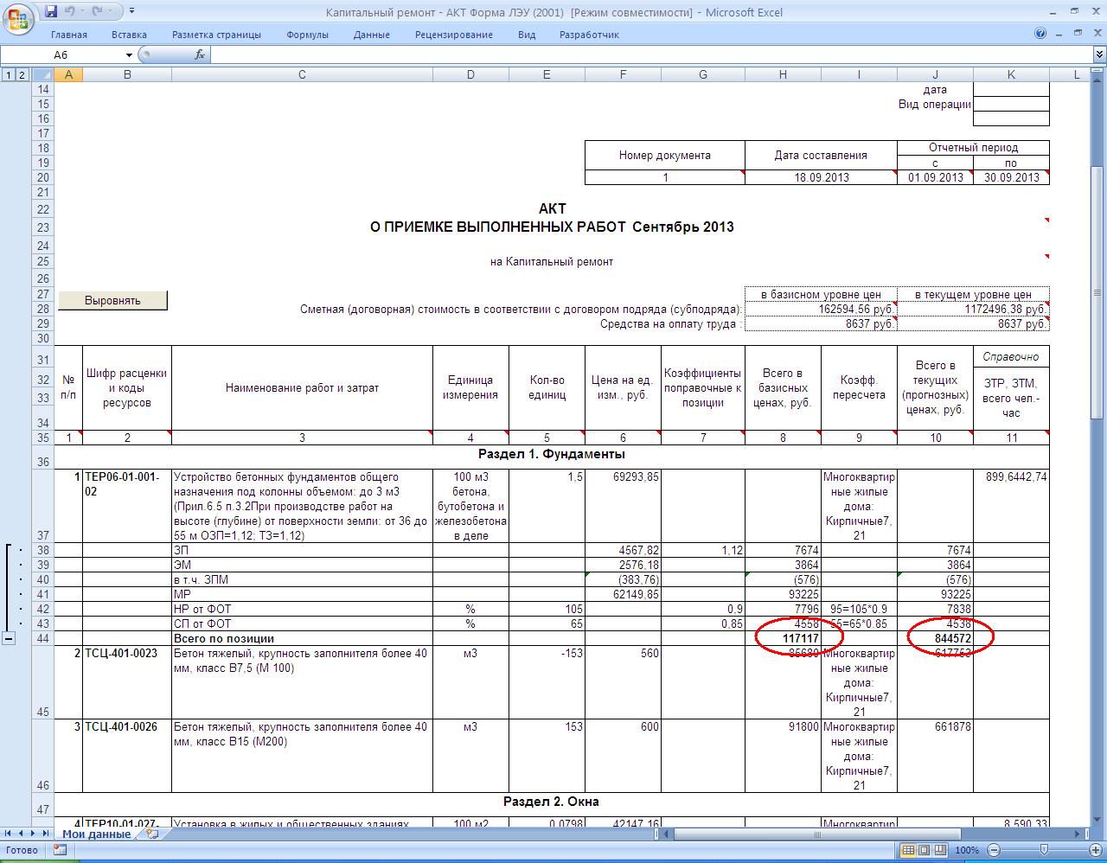1107x863 pixels.
Task: Open the Разметка страницы ribbon tab
Action: (x=216, y=35)
